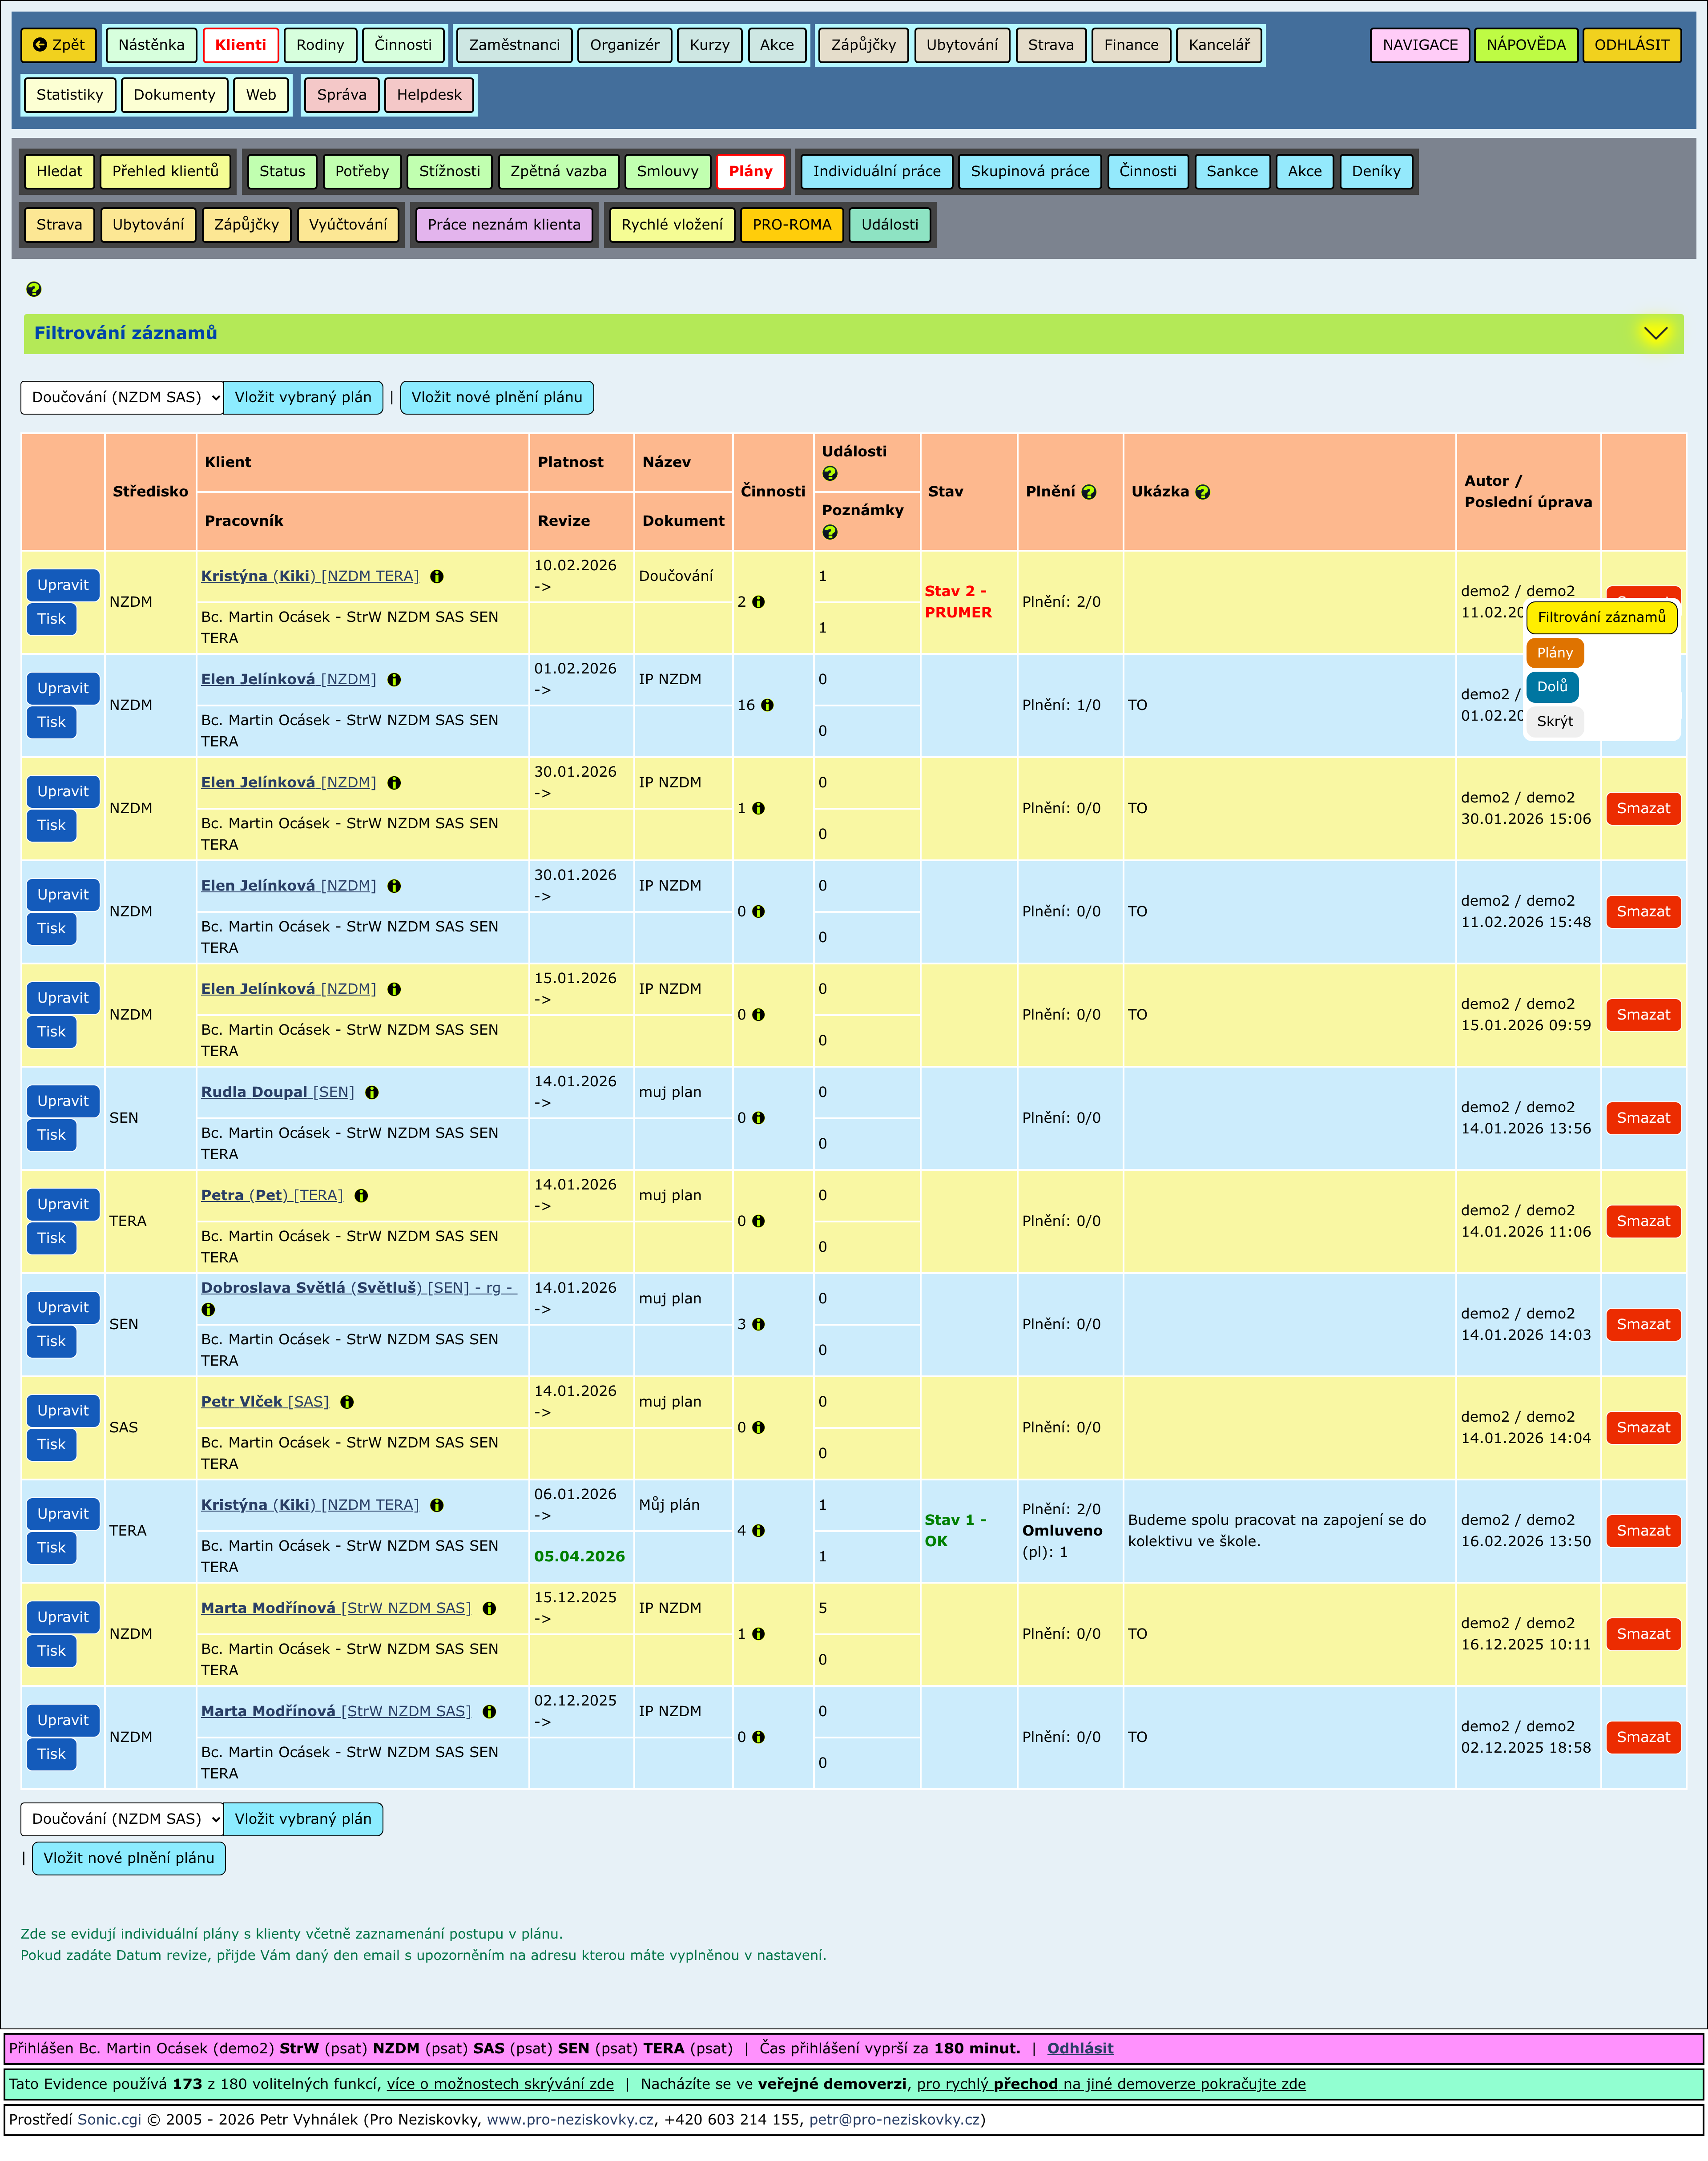
Task: Click Dolů button in floating popup
Action: point(1551,687)
